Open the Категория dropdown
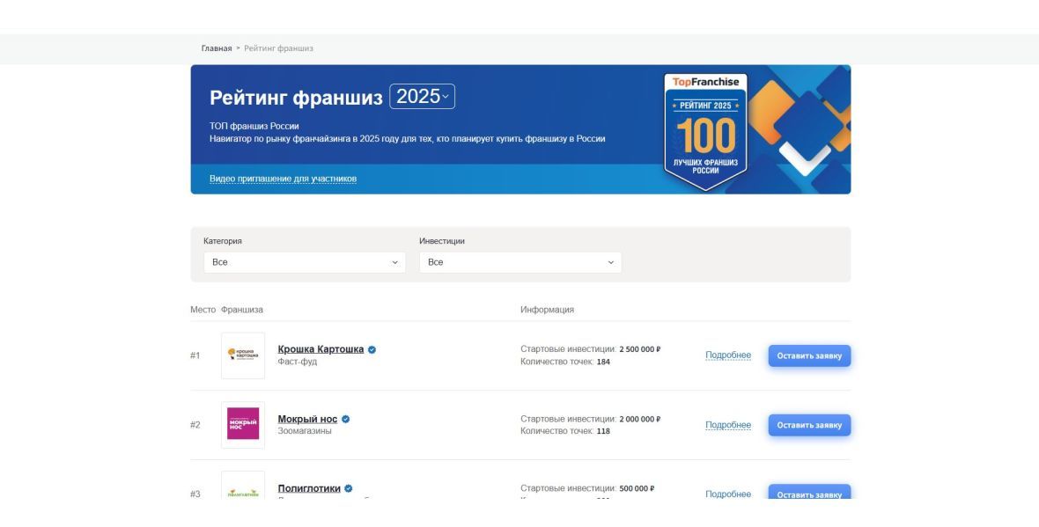Screen dimensions: 1039x527 [x=305, y=262]
